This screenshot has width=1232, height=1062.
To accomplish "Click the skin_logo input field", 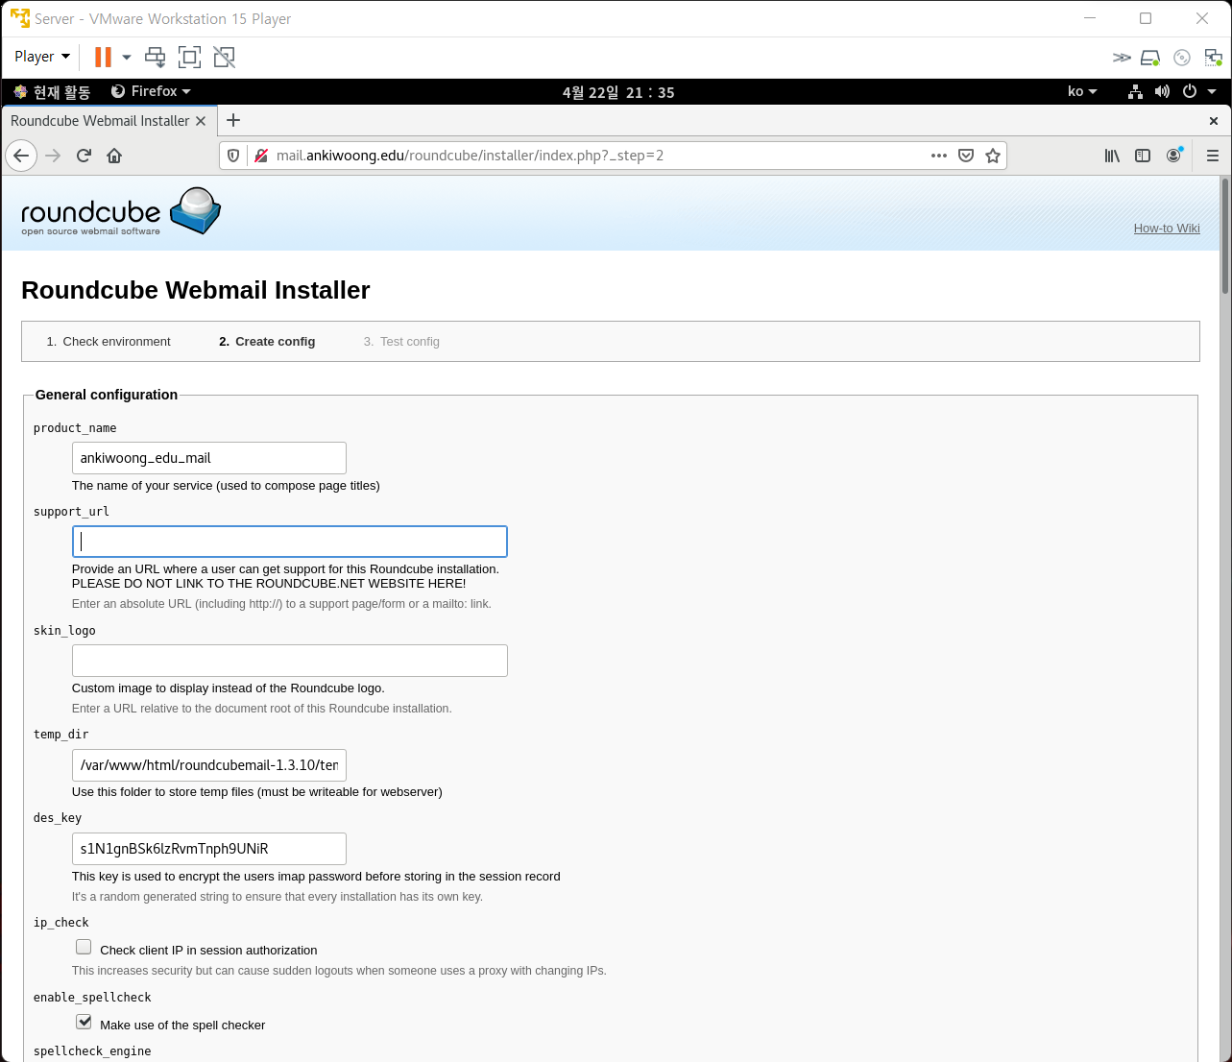I will click(x=290, y=661).
